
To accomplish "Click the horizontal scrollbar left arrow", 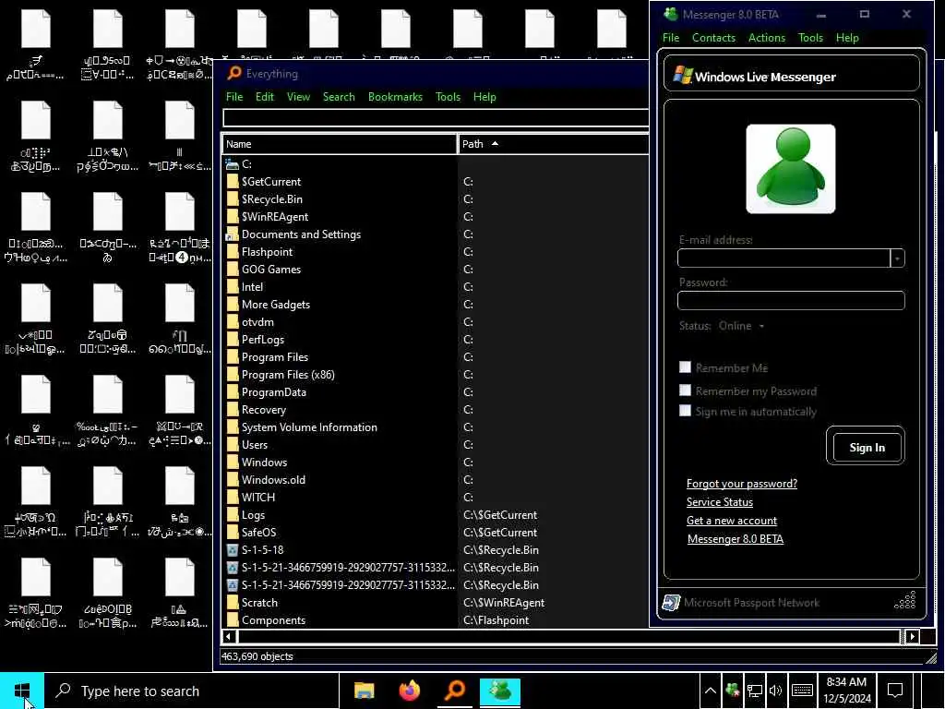I will coord(229,637).
